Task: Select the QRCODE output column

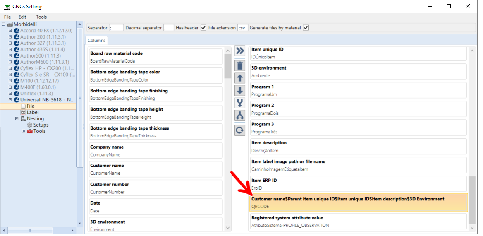Action: pyautogui.click(x=359, y=203)
